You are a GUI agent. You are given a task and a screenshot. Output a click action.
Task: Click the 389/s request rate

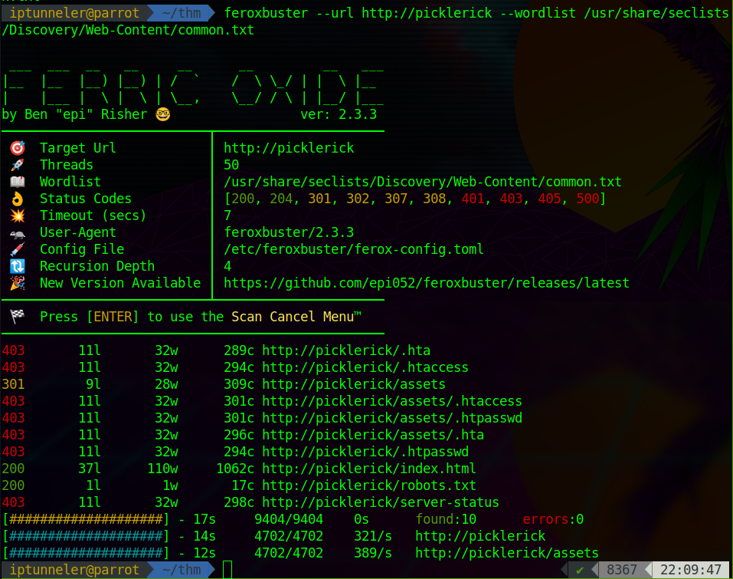click(x=373, y=553)
